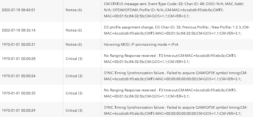
Task: Click the SYNC Timing failure message at 00:00:24
Action: click(176, 76)
